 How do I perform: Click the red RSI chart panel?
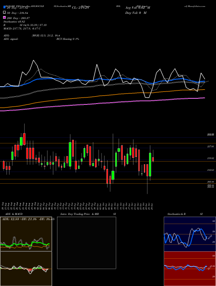pos(190,269)
